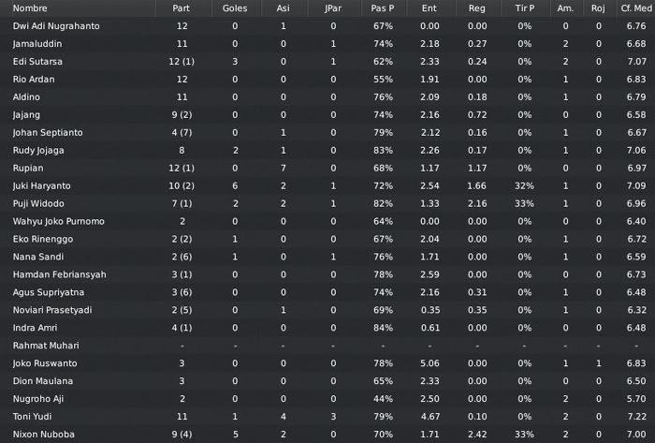Click Wahyu Joko Purnomo's name
The image size is (655, 443).
click(58, 221)
